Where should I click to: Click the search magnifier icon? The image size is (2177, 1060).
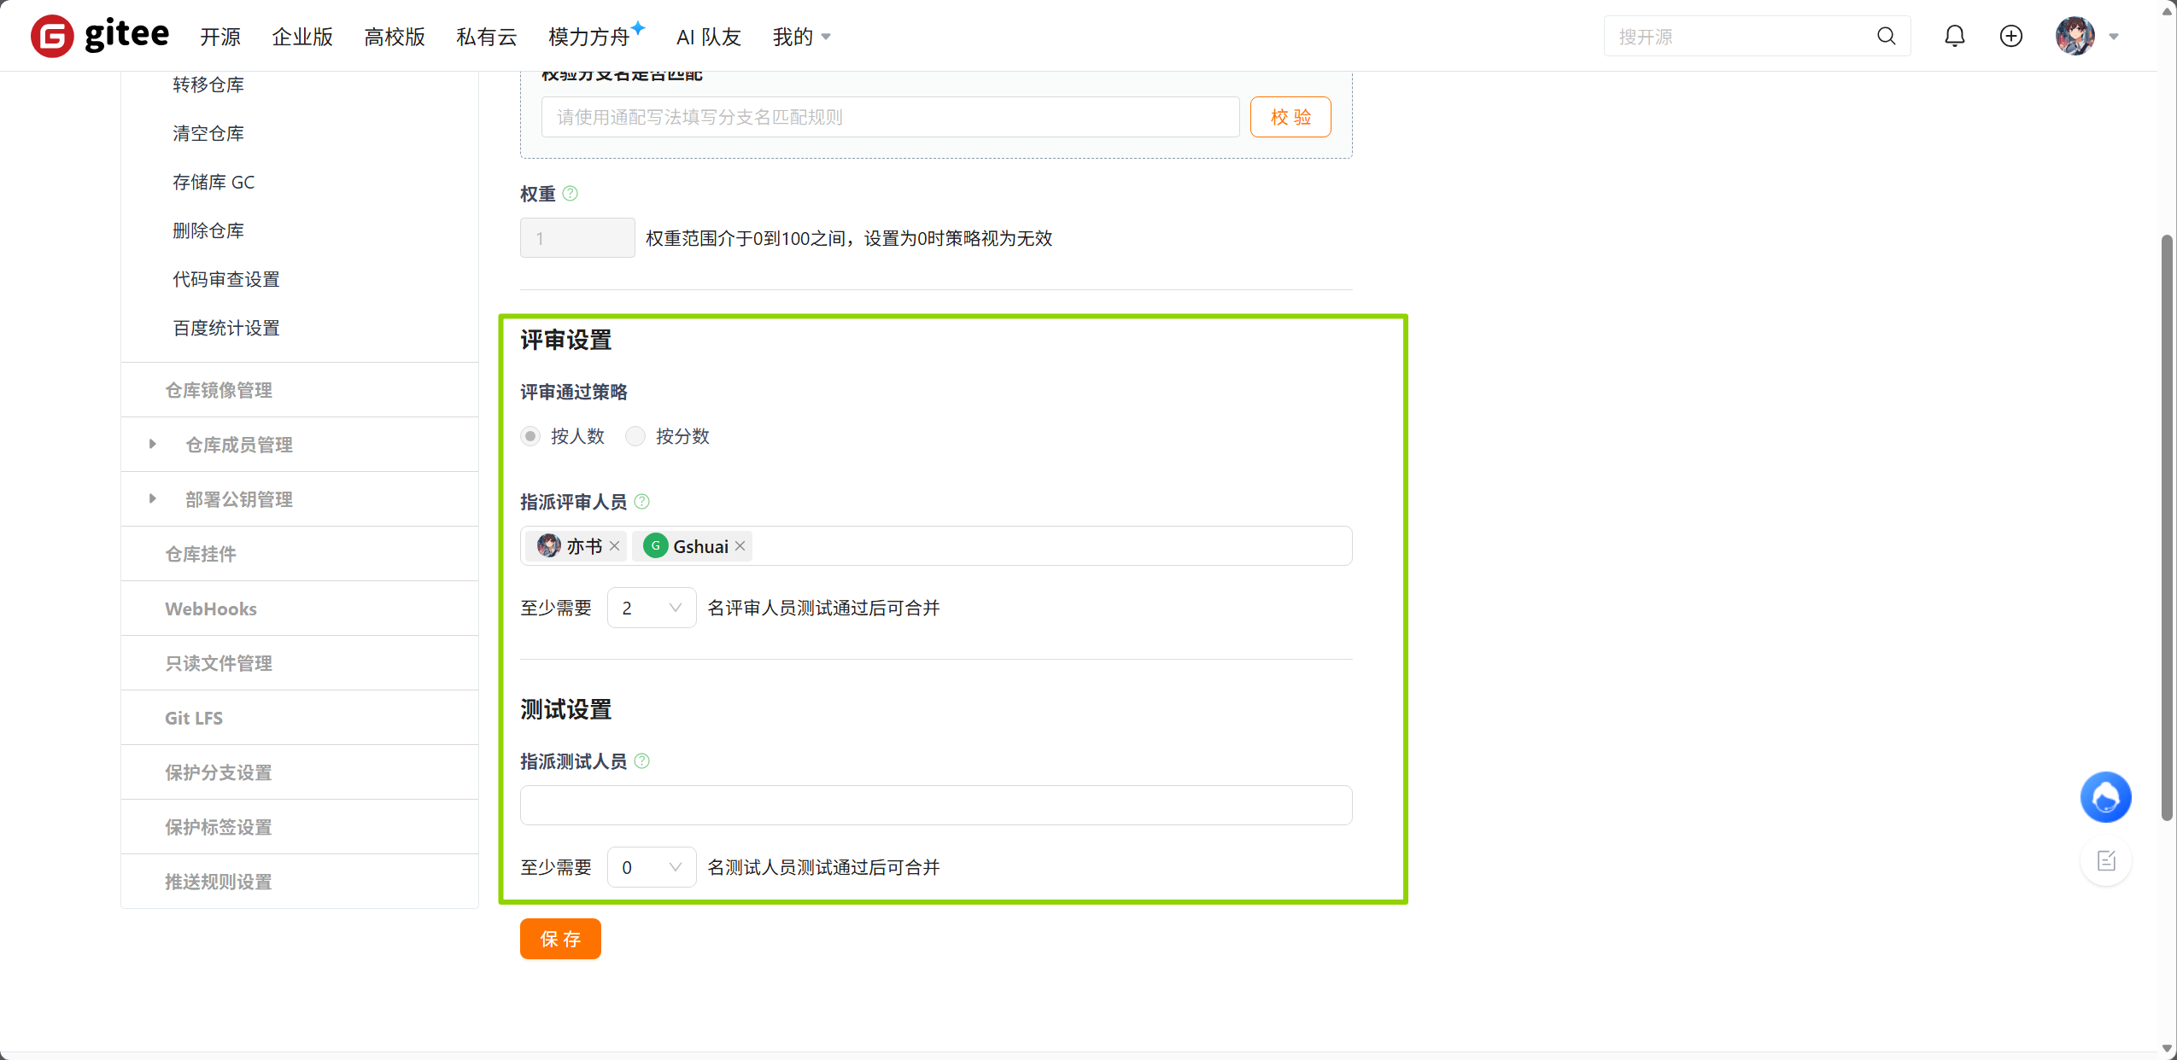pos(1887,36)
